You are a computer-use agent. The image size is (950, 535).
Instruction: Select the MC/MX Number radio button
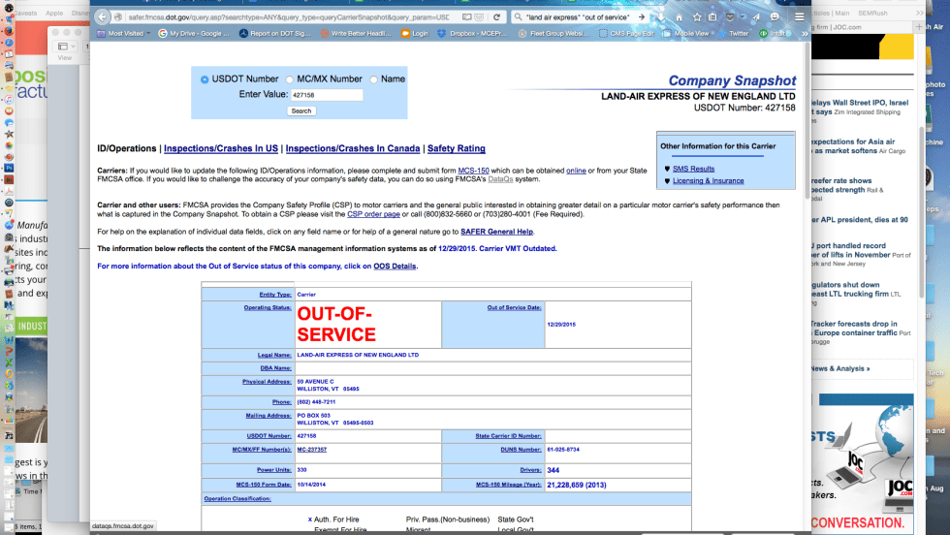pyautogui.click(x=290, y=79)
